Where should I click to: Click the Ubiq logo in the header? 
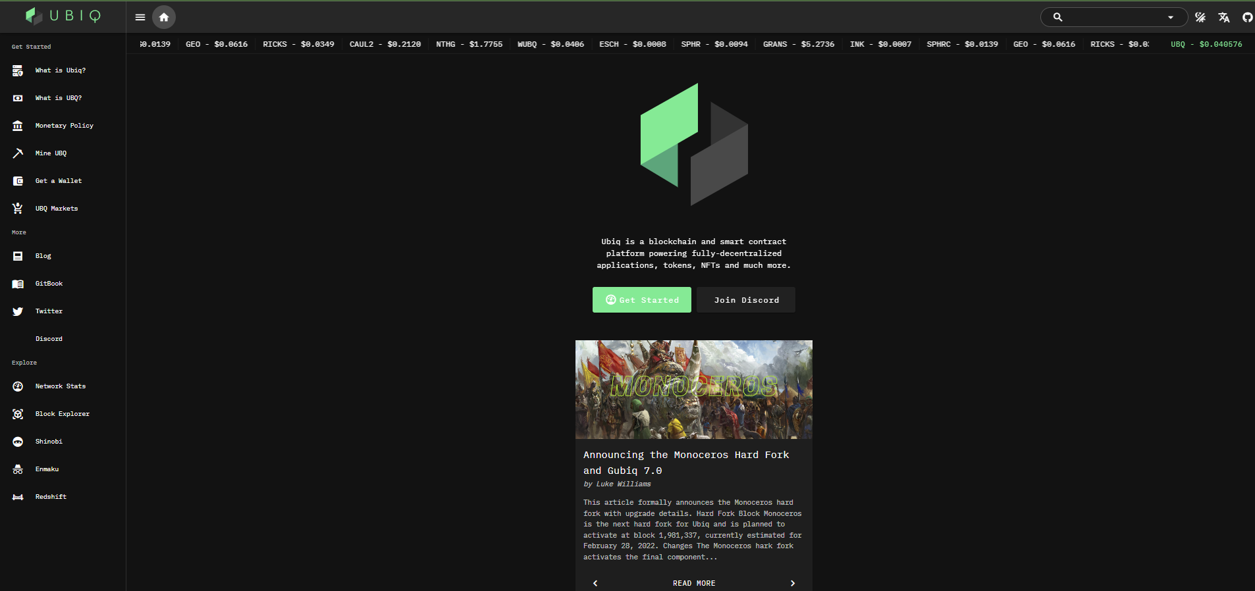point(63,16)
